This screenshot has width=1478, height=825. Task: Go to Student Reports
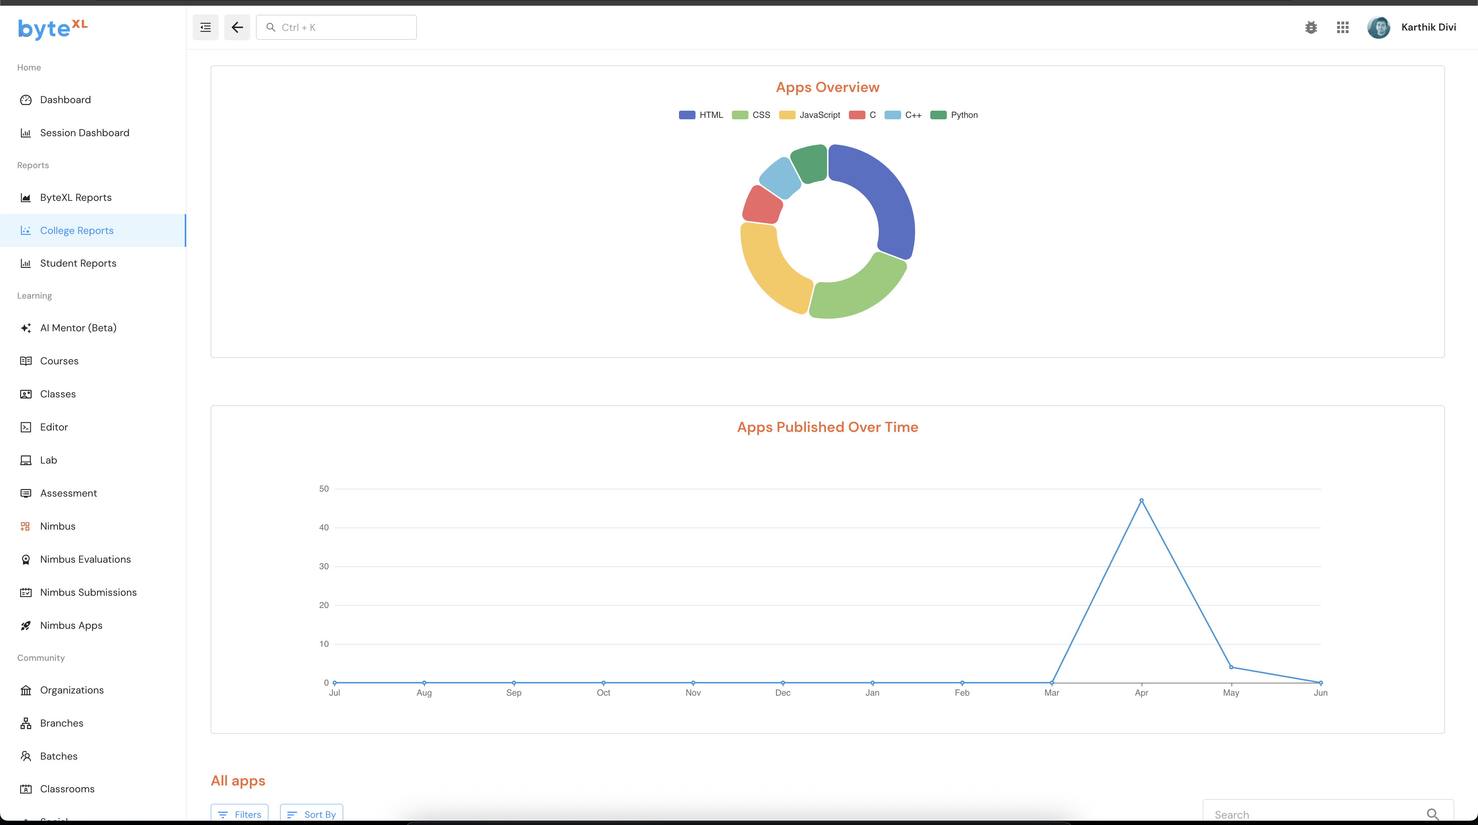click(x=78, y=263)
